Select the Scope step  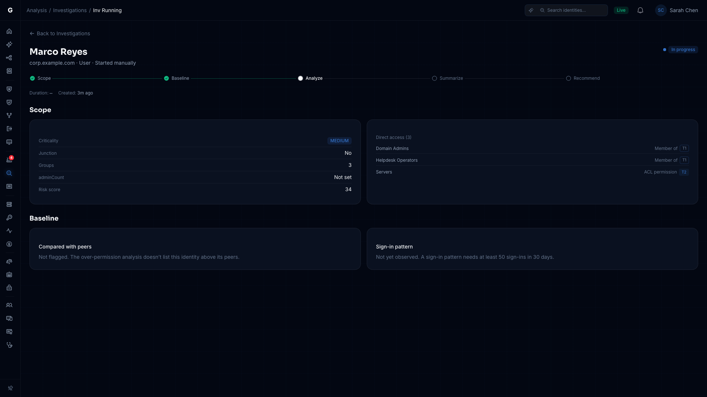coord(41,78)
